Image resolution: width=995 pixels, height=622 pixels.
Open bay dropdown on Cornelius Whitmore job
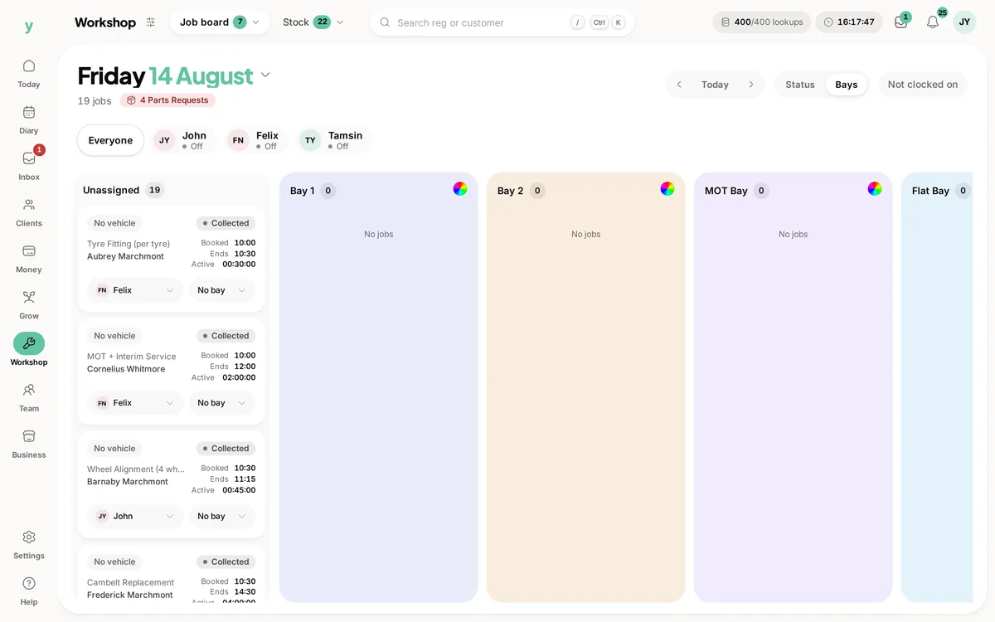(222, 403)
